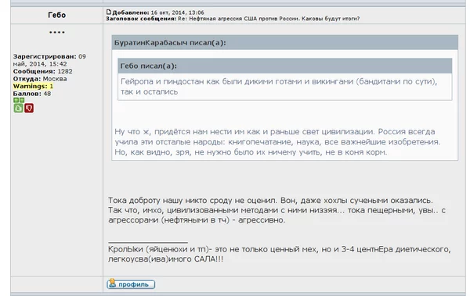Viewport: 470px width, 296px height.
Task: Click the person icon on профиль button
Action: pos(112,283)
